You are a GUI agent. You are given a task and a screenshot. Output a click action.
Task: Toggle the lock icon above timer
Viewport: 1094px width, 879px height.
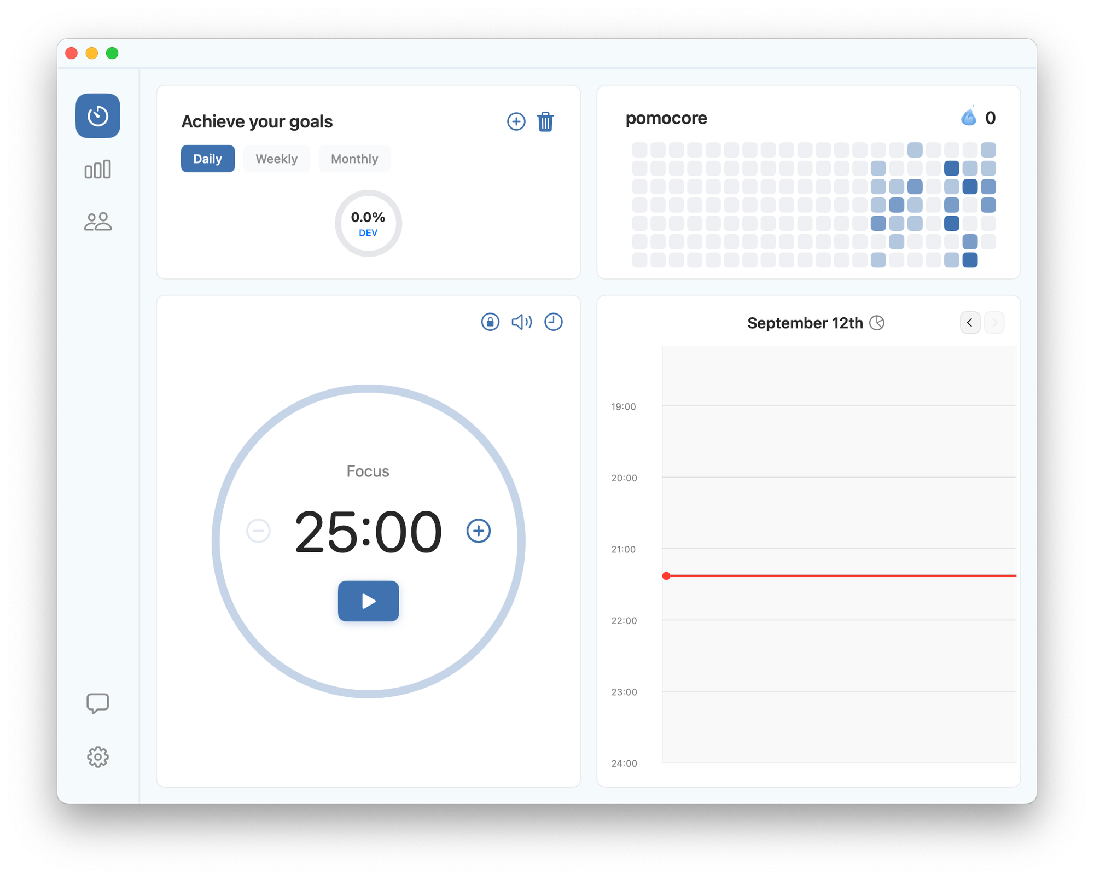coord(490,322)
